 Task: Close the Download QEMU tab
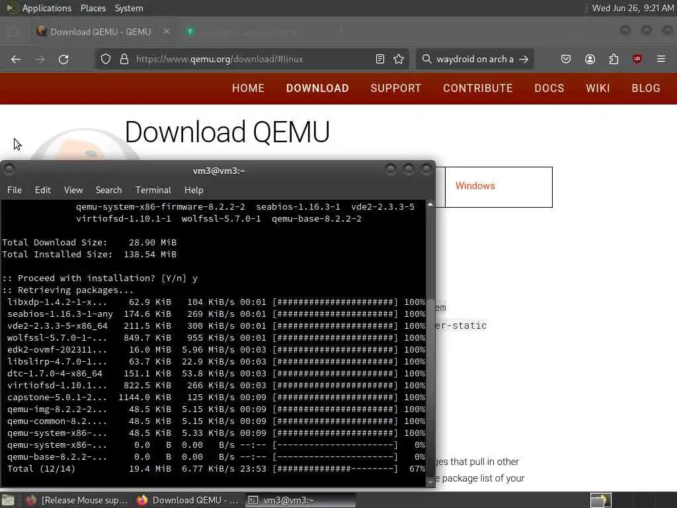166,31
